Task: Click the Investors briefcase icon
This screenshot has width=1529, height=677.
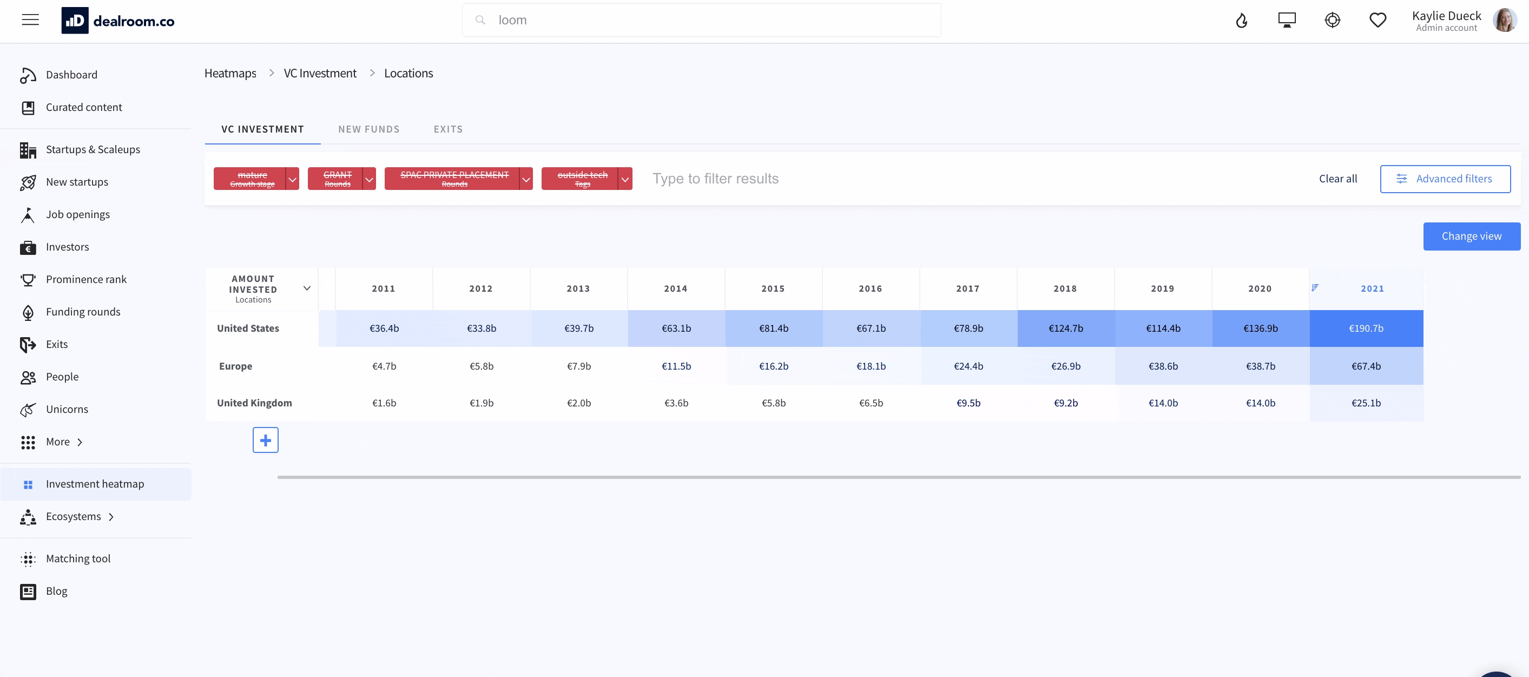Action: pyautogui.click(x=28, y=247)
